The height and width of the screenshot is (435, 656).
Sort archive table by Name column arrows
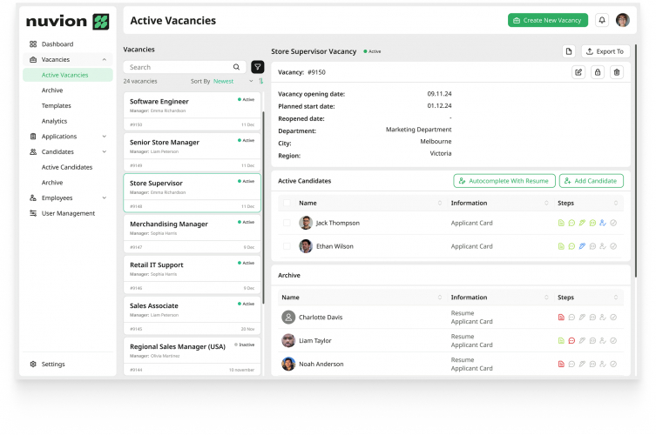click(x=440, y=297)
